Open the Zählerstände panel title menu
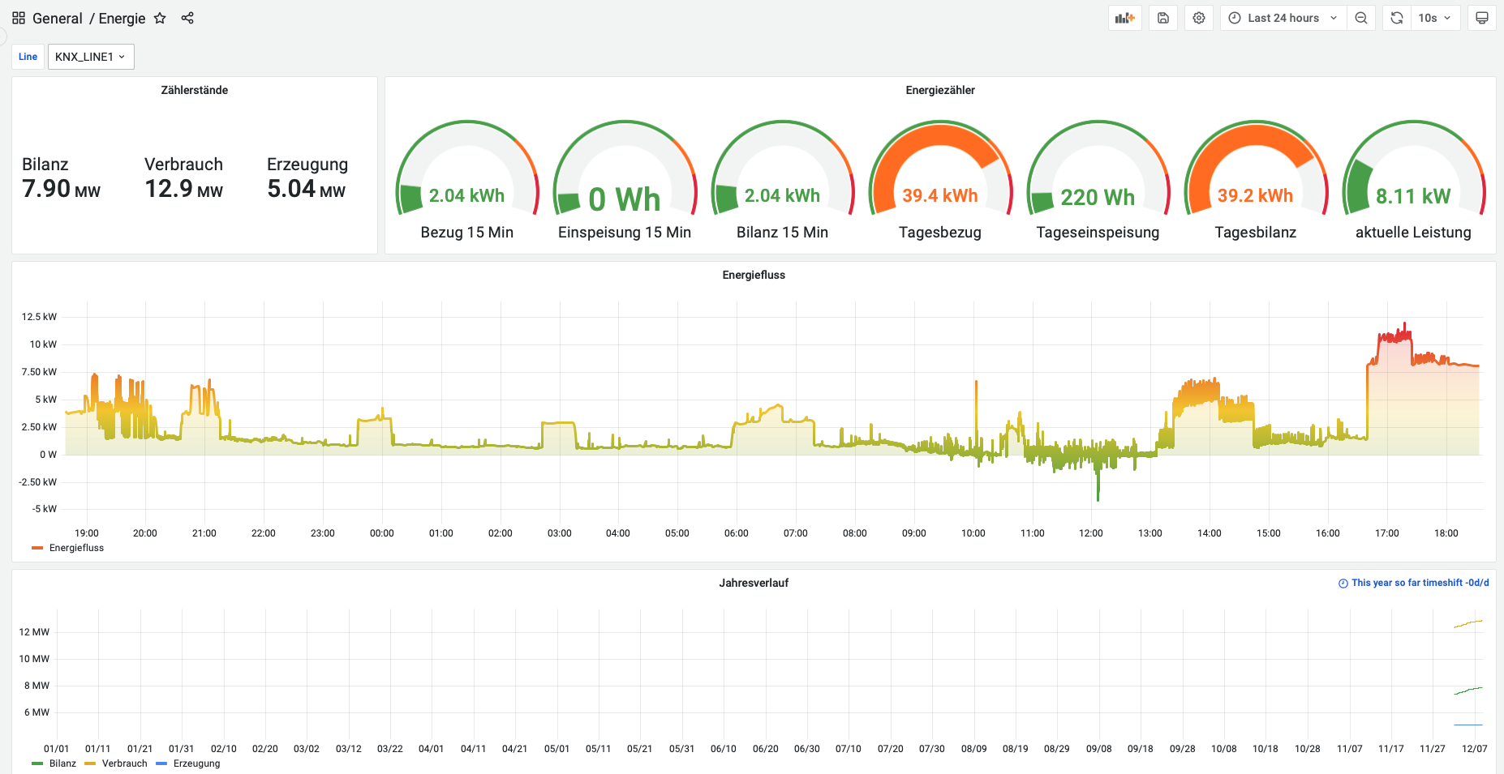1504x774 pixels. click(194, 90)
